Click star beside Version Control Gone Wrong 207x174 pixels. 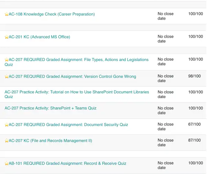(x=6, y=77)
